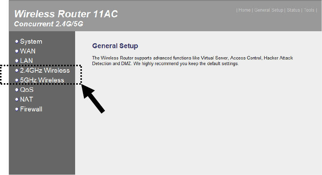The height and width of the screenshot is (175, 322).
Task: Click the bullet icon beside 2.4GHz Wireless
Action: 17,70
